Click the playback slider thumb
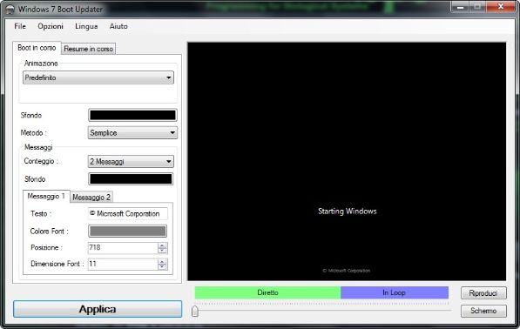The width and height of the screenshot is (520, 329). pos(195,311)
